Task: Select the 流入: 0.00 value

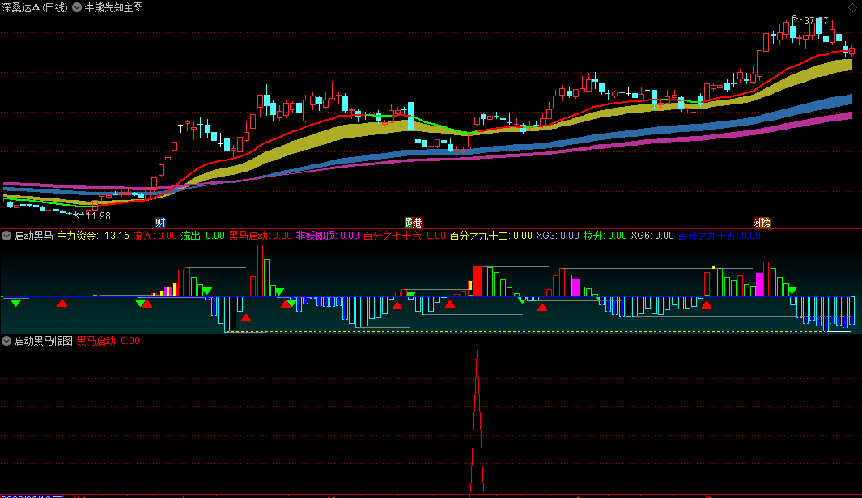Action: (x=155, y=236)
